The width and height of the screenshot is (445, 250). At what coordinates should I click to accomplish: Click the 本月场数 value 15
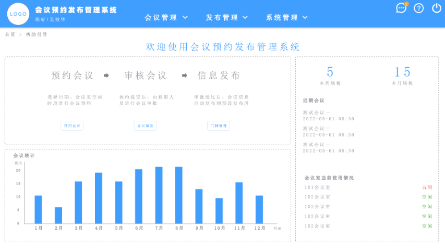[402, 72]
